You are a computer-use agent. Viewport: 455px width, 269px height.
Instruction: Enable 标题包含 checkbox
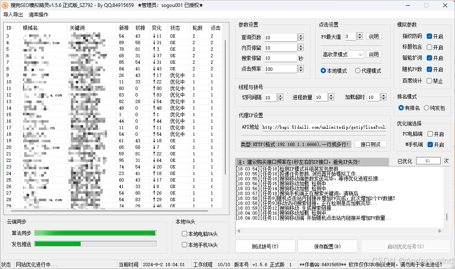coord(429,47)
